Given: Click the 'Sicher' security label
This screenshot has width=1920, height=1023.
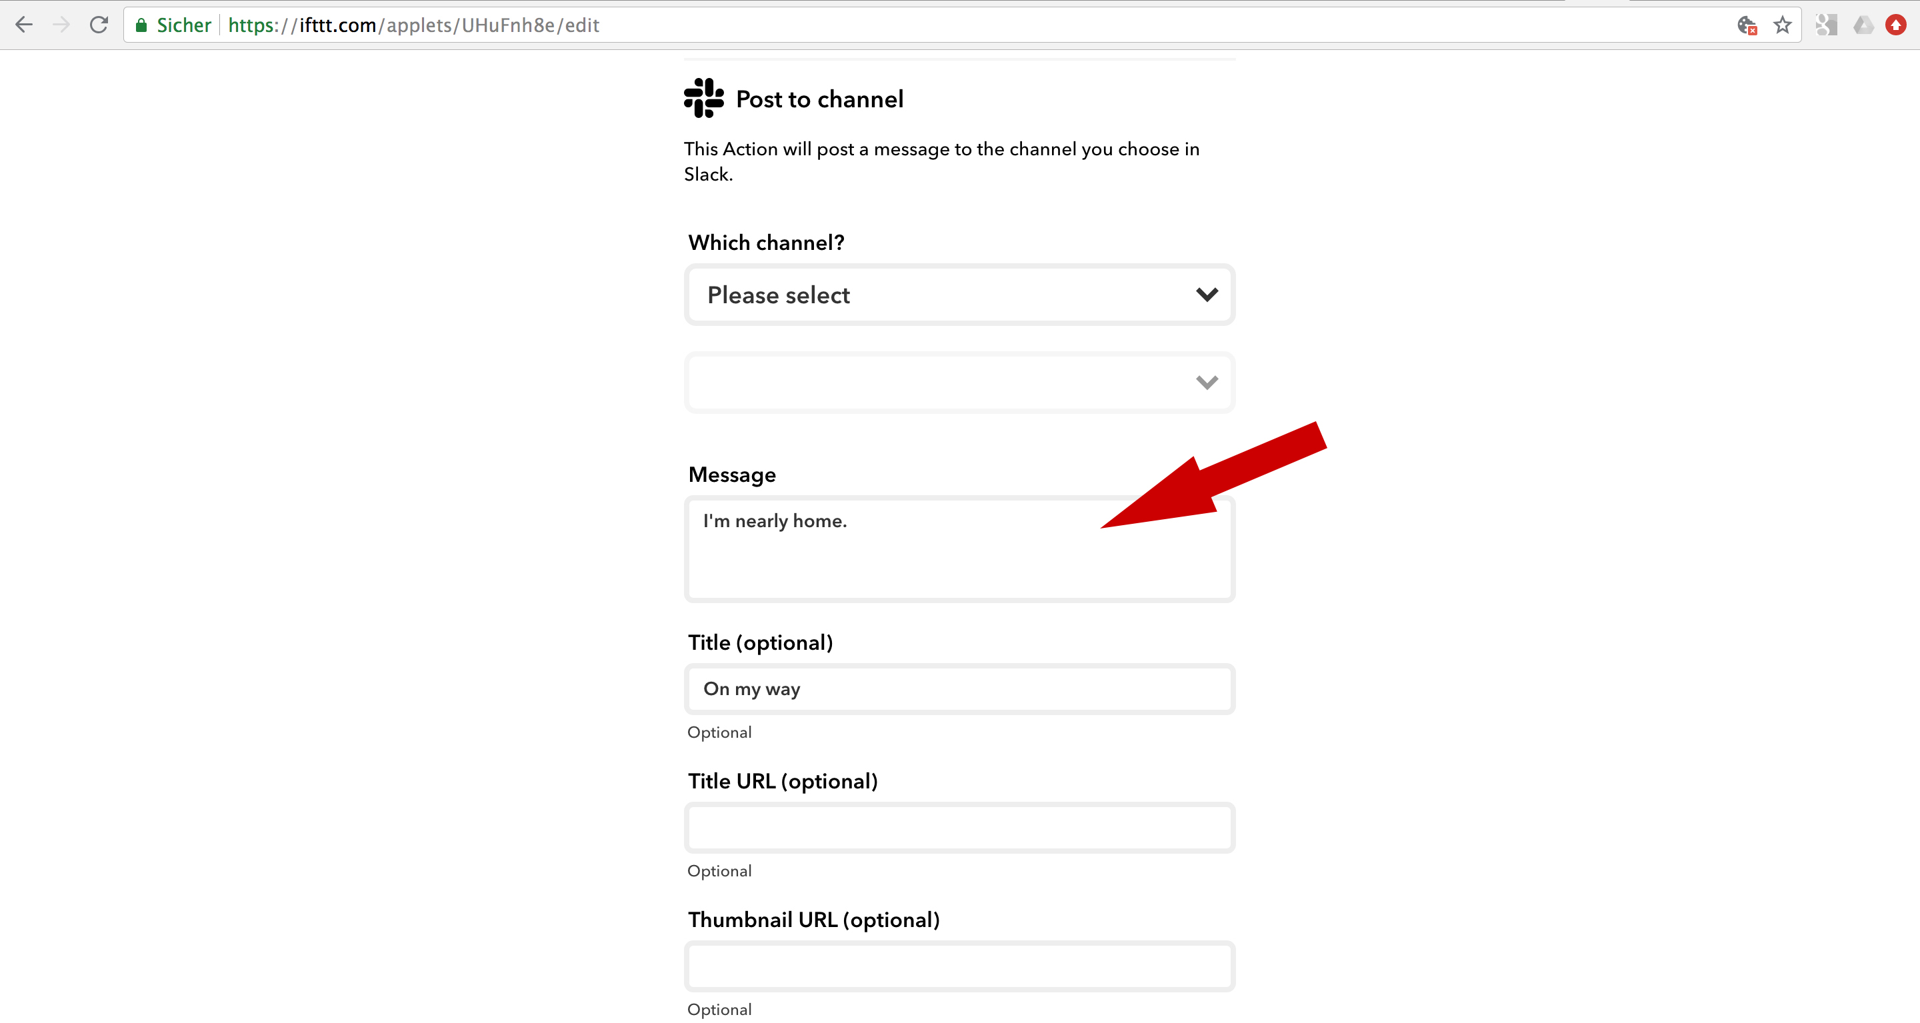Looking at the screenshot, I should pyautogui.click(x=183, y=25).
